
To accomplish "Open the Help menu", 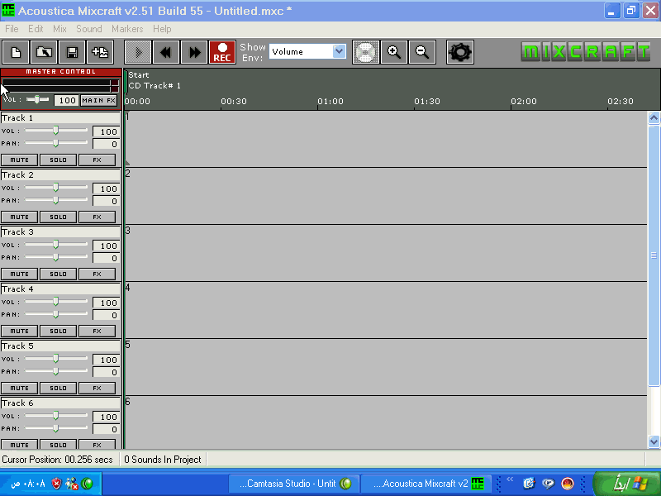I will pos(162,29).
